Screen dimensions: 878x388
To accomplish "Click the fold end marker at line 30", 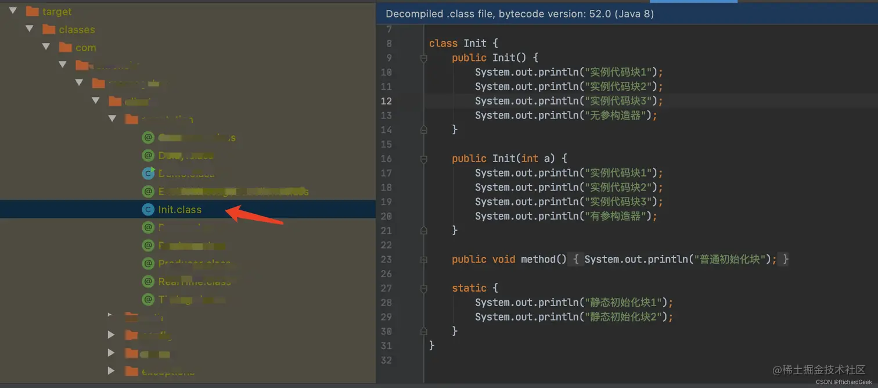I will pyautogui.click(x=423, y=330).
